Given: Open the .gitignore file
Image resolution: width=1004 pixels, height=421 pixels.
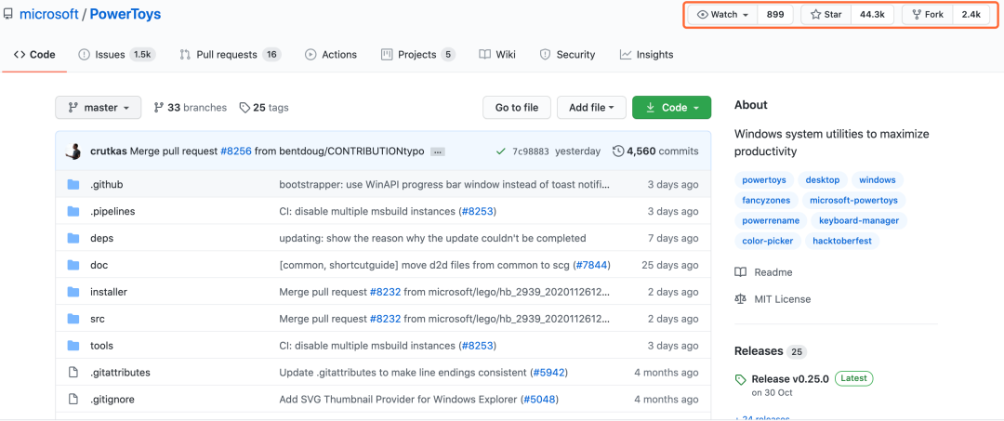Looking at the screenshot, I should coord(112,400).
